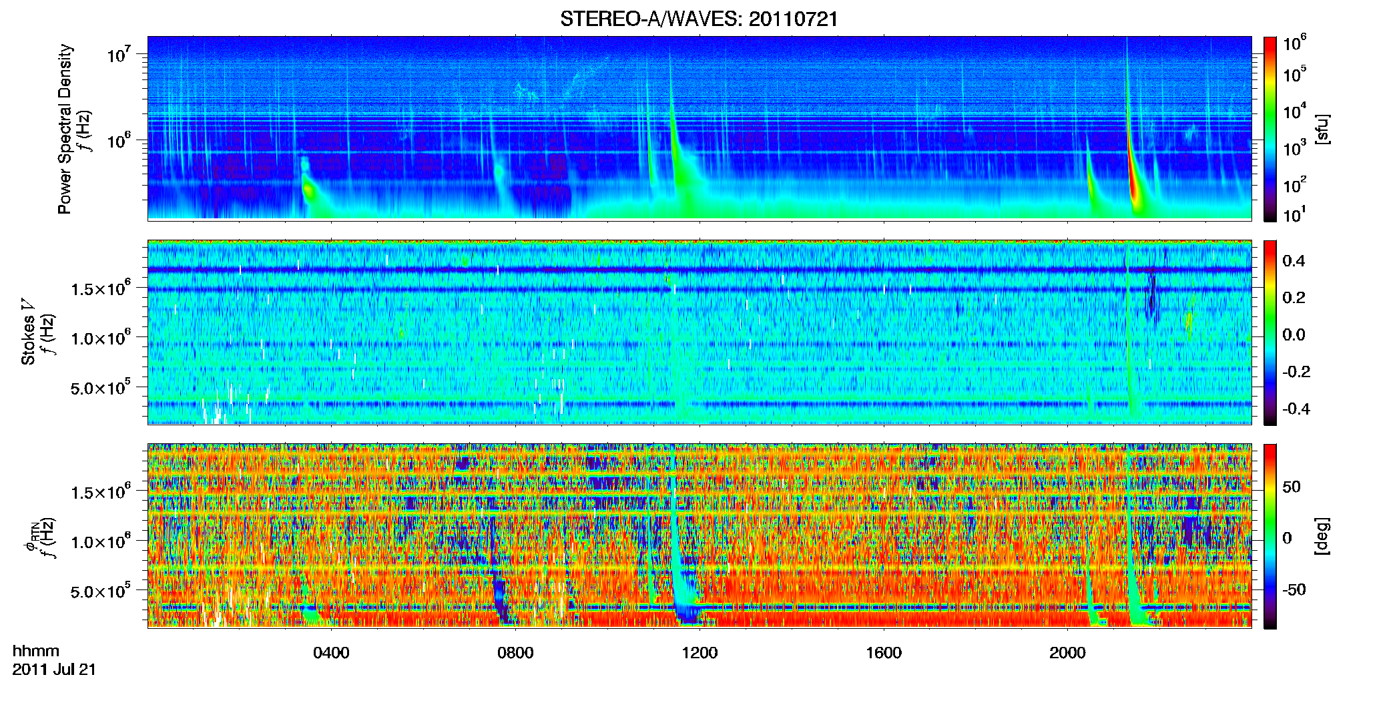The image size is (1399, 721).
Task: Click the "1200" time tick label
Action: [x=699, y=653]
